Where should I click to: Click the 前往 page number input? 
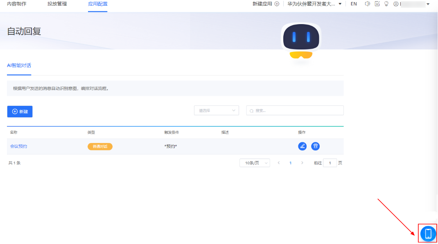[330, 163]
